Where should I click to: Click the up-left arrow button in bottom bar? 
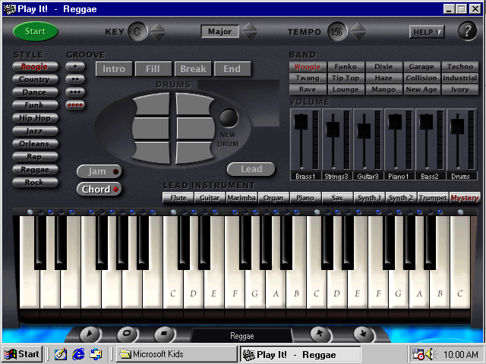click(321, 334)
